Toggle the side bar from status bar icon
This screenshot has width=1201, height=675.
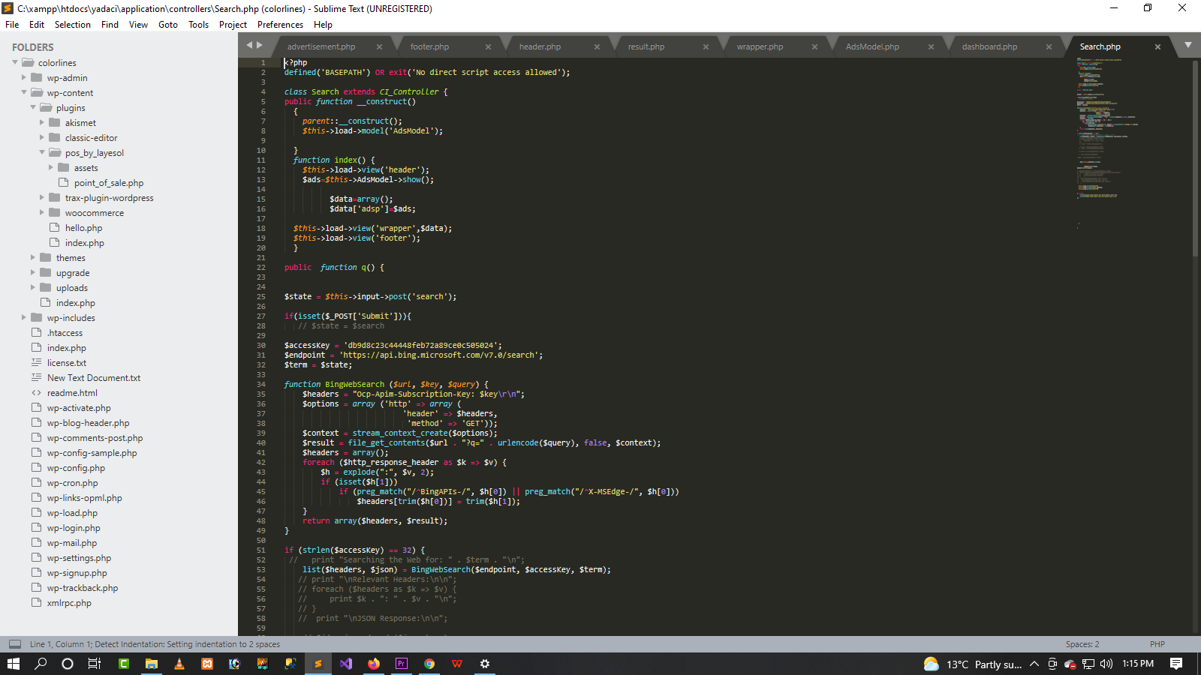(15, 644)
